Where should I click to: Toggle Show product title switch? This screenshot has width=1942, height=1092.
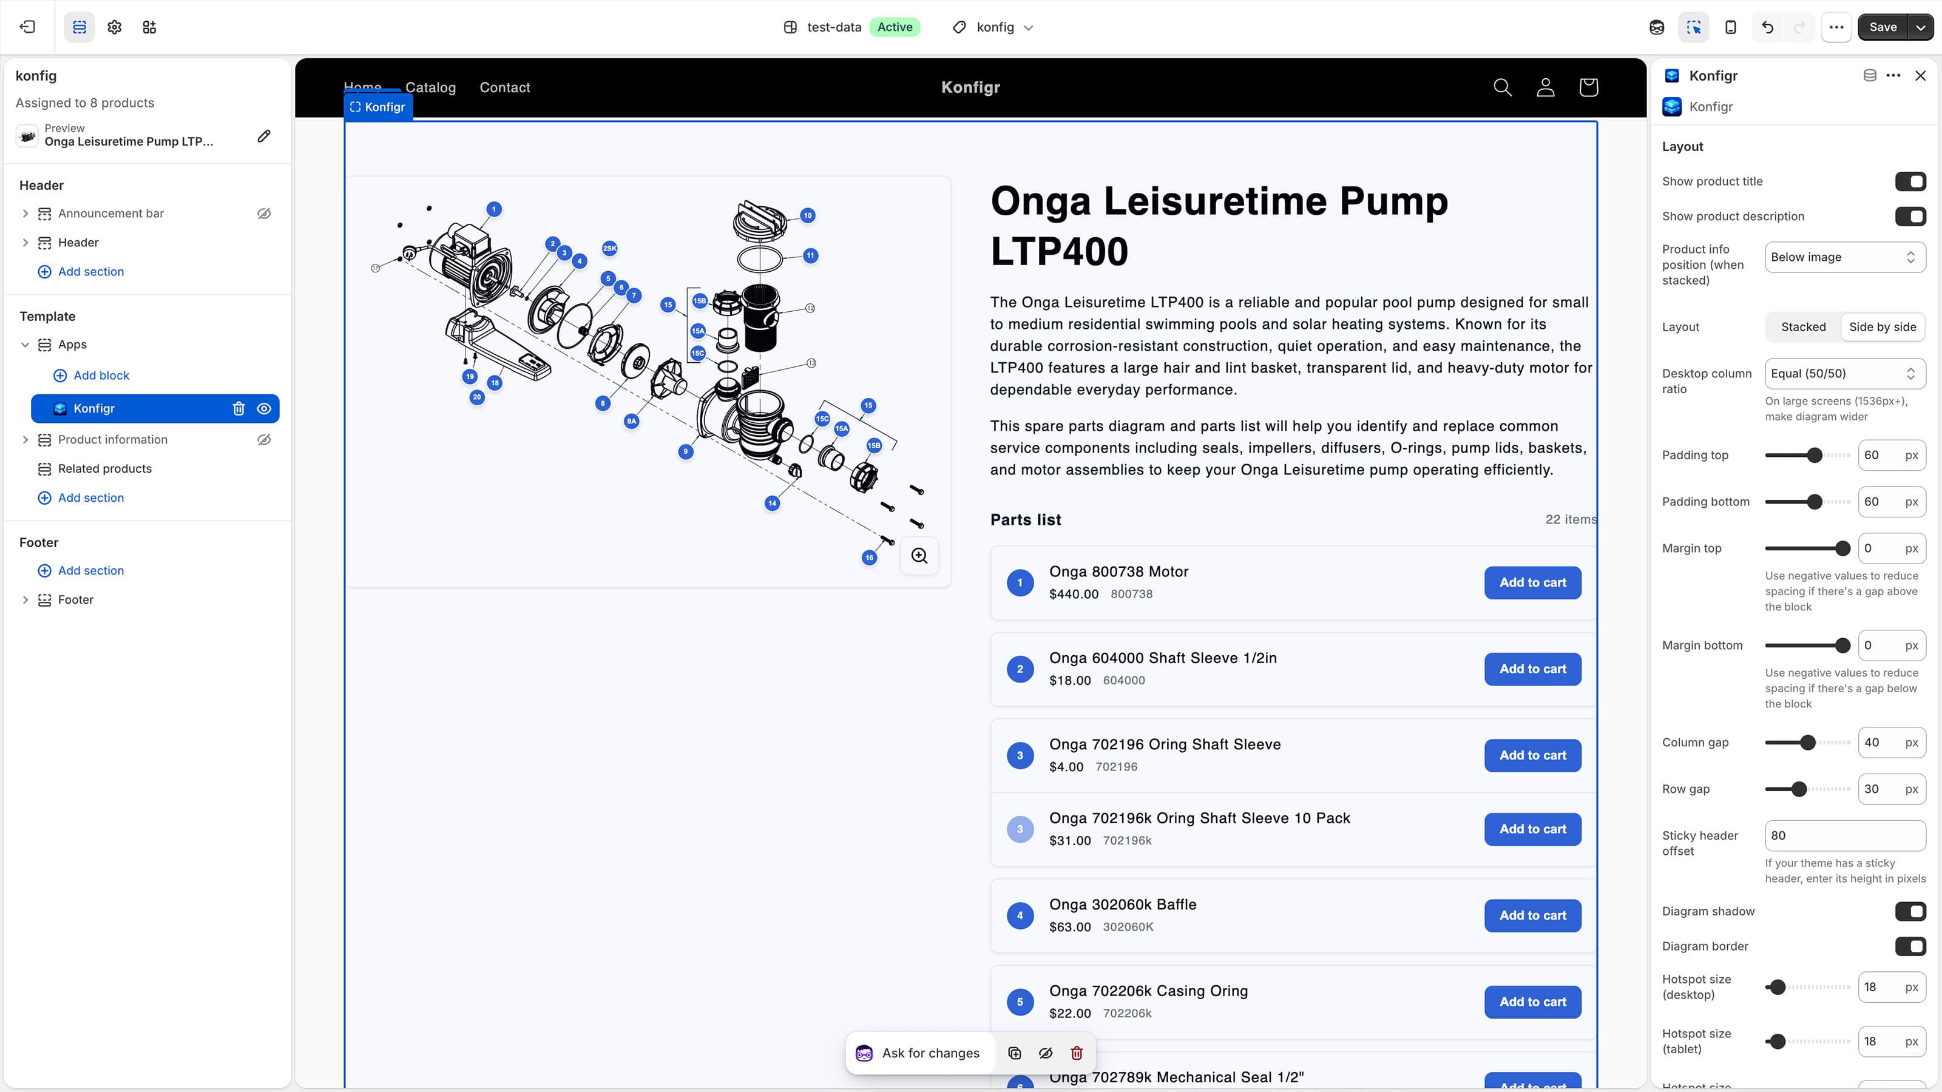(1910, 181)
